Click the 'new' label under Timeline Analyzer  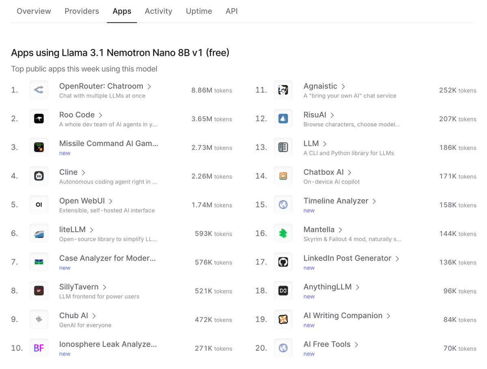click(x=309, y=211)
